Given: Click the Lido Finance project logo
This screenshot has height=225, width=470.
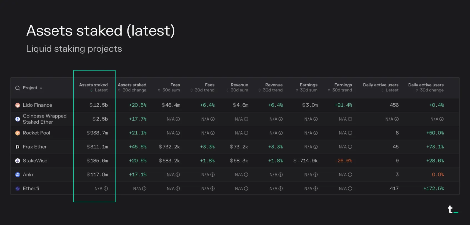Looking at the screenshot, I should (17, 105).
